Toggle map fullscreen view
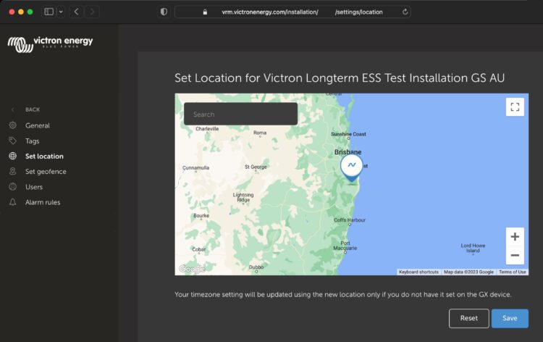This screenshot has height=342, width=543. pos(515,107)
